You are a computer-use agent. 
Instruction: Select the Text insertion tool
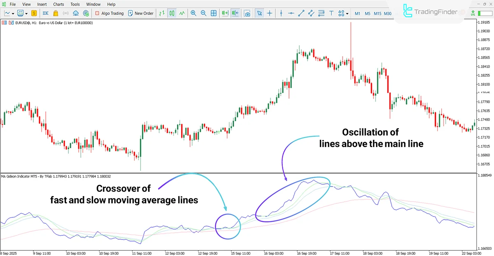tap(331, 14)
